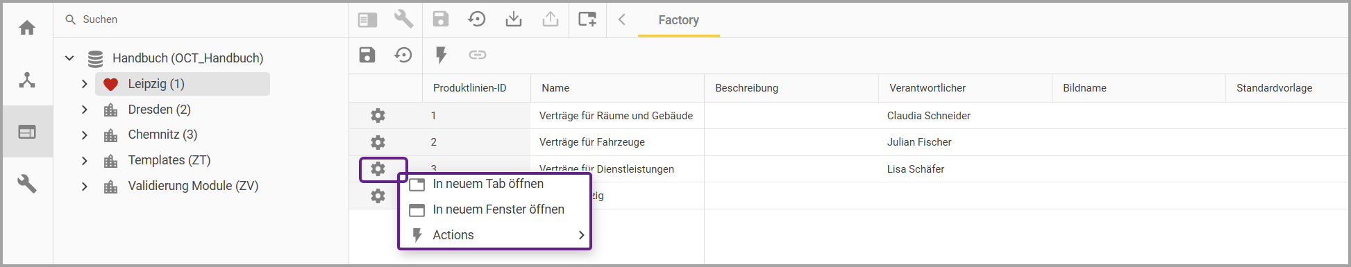Open the wrench settings sidebar icon
Viewport: 1351px width, 267px height.
pyautogui.click(x=27, y=184)
